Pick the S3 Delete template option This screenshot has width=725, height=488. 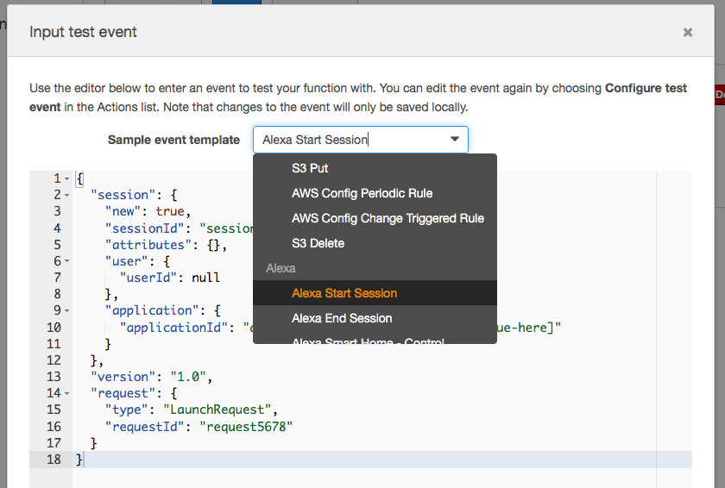(318, 243)
